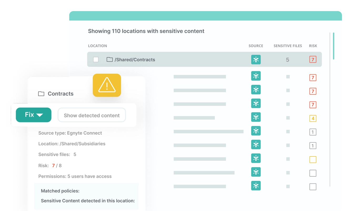Viewport: 358px width, 211px height.
Task: Click the folder icon next to Contracts title
Action: click(41, 93)
